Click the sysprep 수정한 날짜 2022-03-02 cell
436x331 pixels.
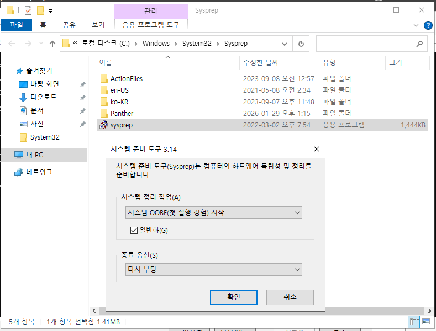[277, 125]
